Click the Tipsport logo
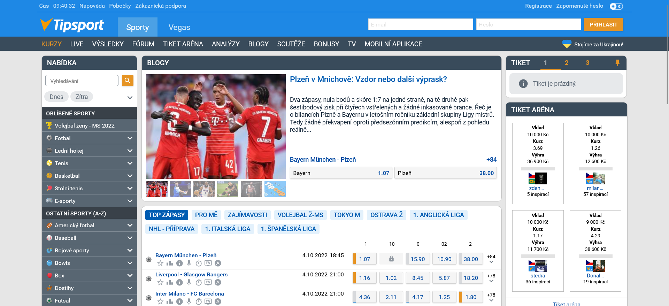The height and width of the screenshot is (306, 669). click(x=72, y=25)
